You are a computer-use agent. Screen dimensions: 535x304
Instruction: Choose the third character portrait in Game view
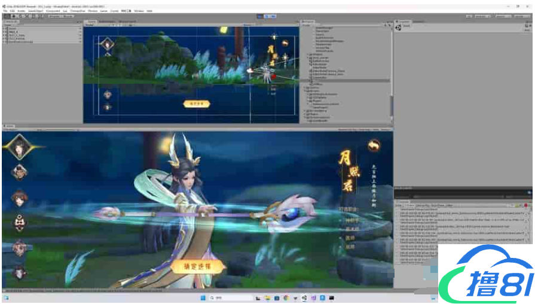[20, 197]
